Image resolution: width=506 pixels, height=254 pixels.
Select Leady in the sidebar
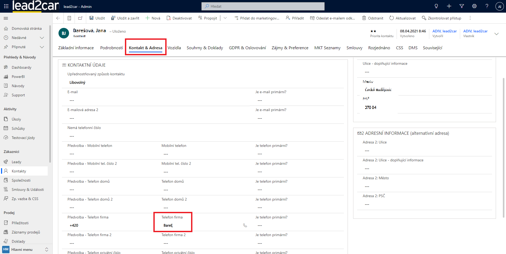pos(16,162)
